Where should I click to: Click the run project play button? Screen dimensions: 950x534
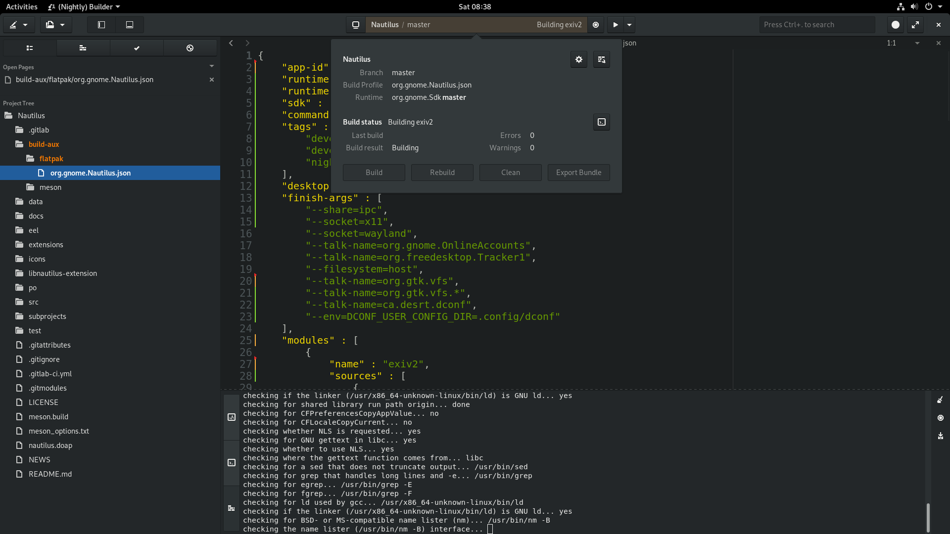coord(616,25)
